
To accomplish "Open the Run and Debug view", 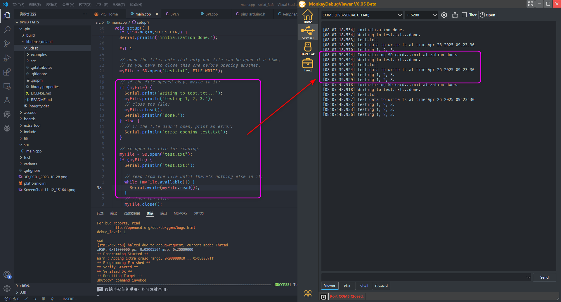I will coord(7,58).
